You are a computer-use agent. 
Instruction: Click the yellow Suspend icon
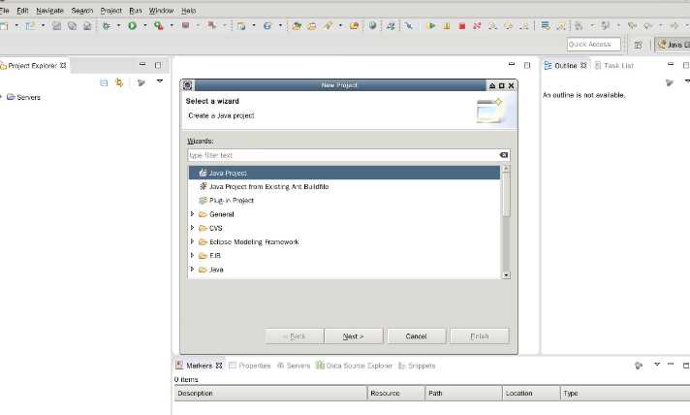click(446, 26)
